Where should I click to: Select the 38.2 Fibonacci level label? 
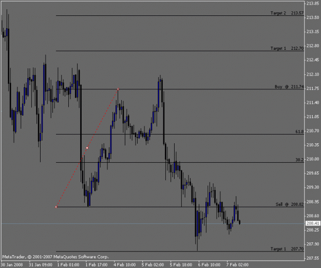(299, 160)
